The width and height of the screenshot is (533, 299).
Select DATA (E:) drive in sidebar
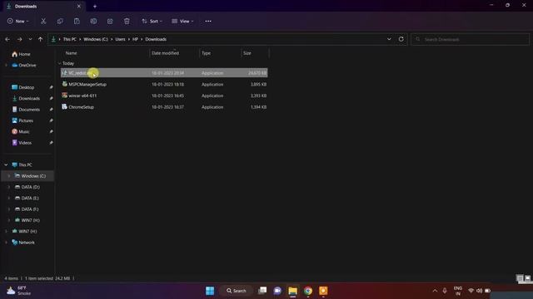point(27,198)
